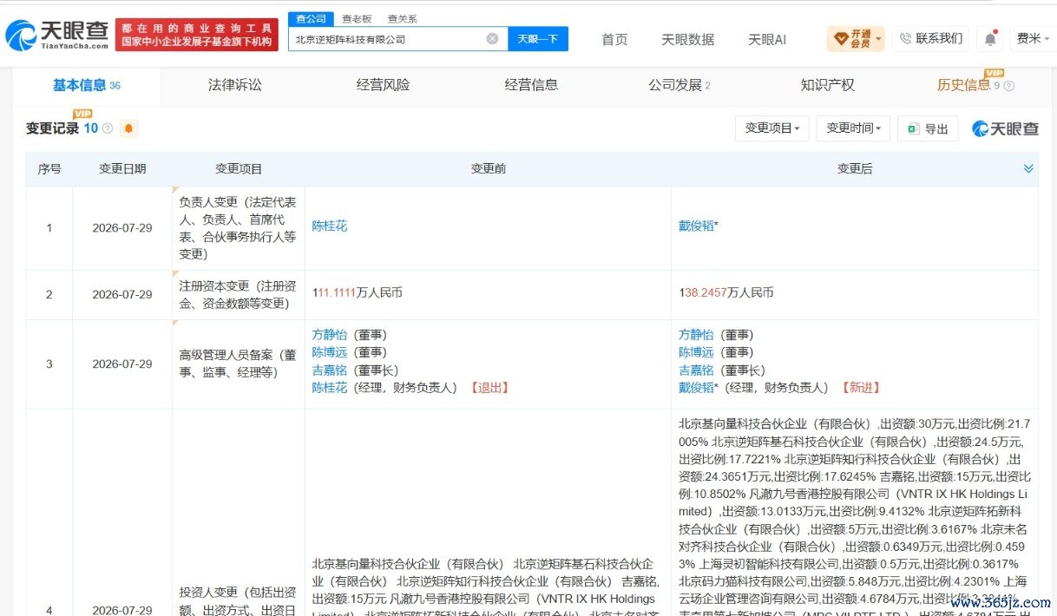Viewport: 1057px width, 616px height.
Task: Open 天眼AI in the top navigation
Action: tap(767, 39)
